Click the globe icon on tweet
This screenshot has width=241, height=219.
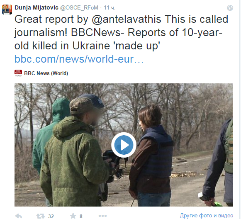point(230,8)
